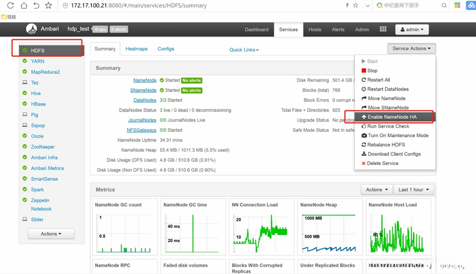The height and width of the screenshot is (274, 476).
Task: Expand the address bar history chevron
Action: pos(368,6)
